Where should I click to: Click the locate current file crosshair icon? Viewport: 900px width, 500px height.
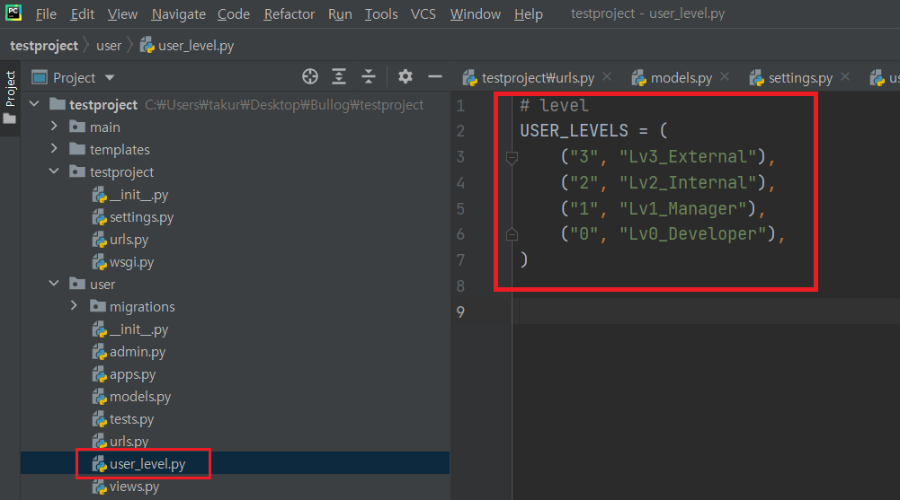[310, 76]
